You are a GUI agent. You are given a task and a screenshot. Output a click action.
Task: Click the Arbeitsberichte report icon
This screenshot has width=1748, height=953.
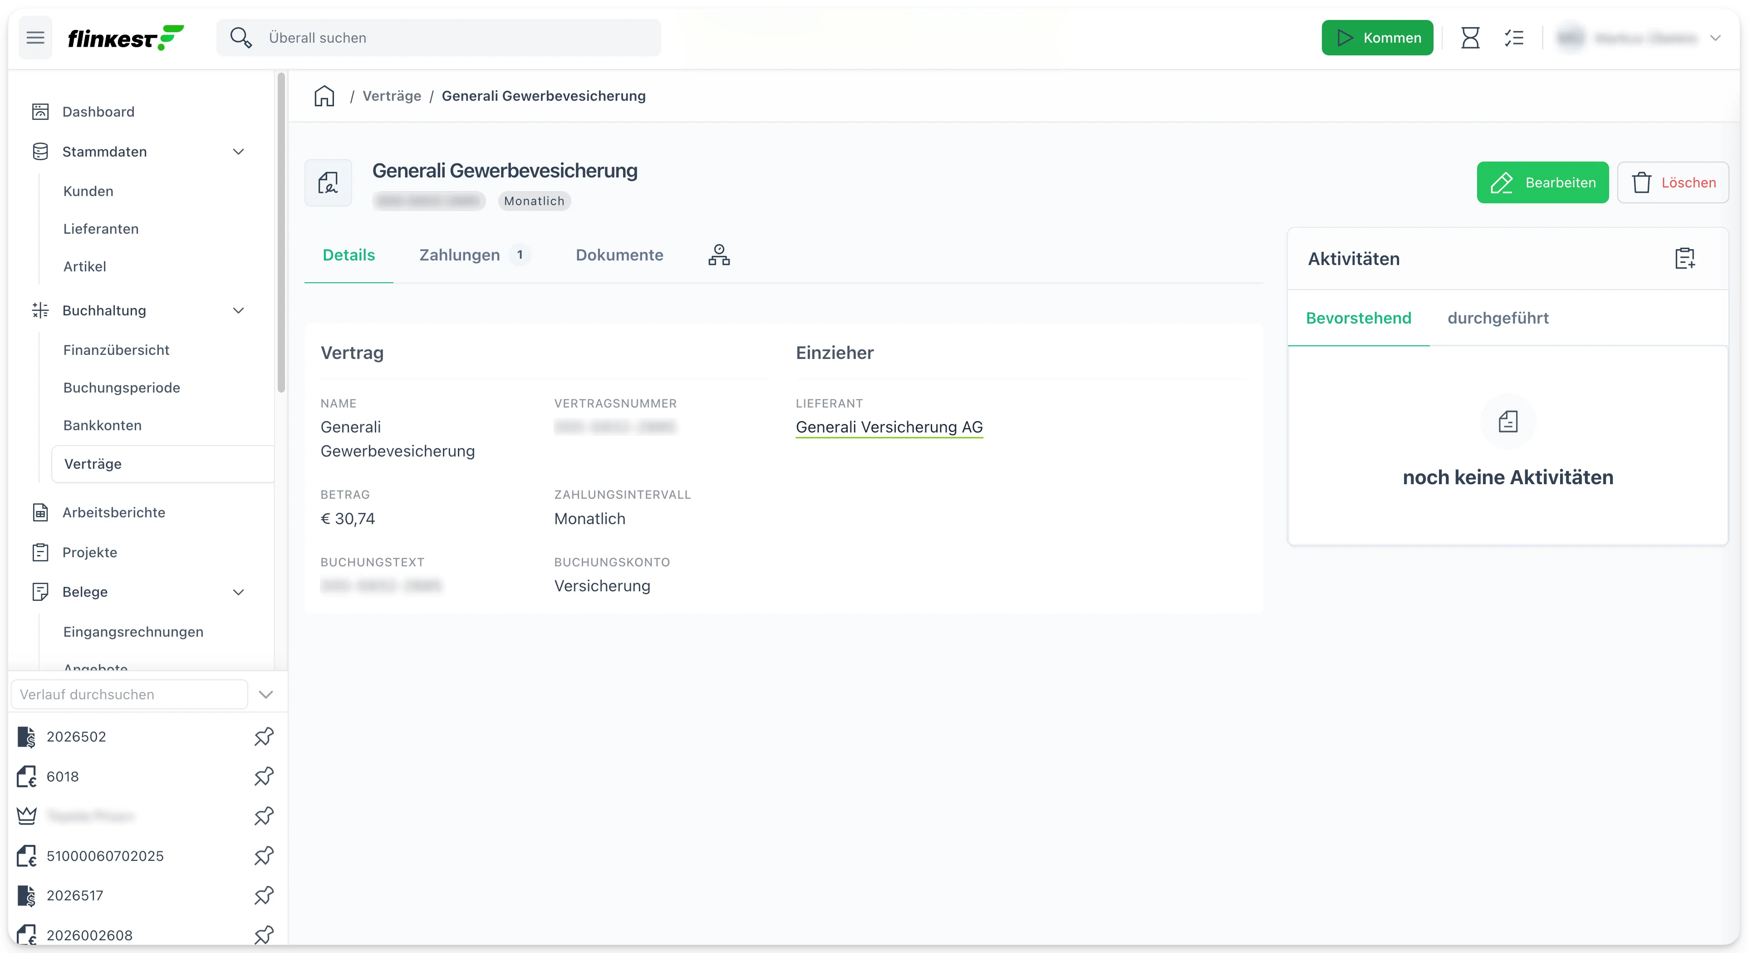point(41,512)
